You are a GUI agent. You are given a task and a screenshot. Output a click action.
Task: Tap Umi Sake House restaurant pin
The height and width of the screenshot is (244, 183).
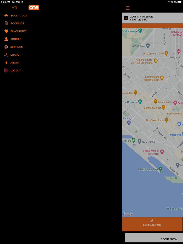[x=167, y=120]
